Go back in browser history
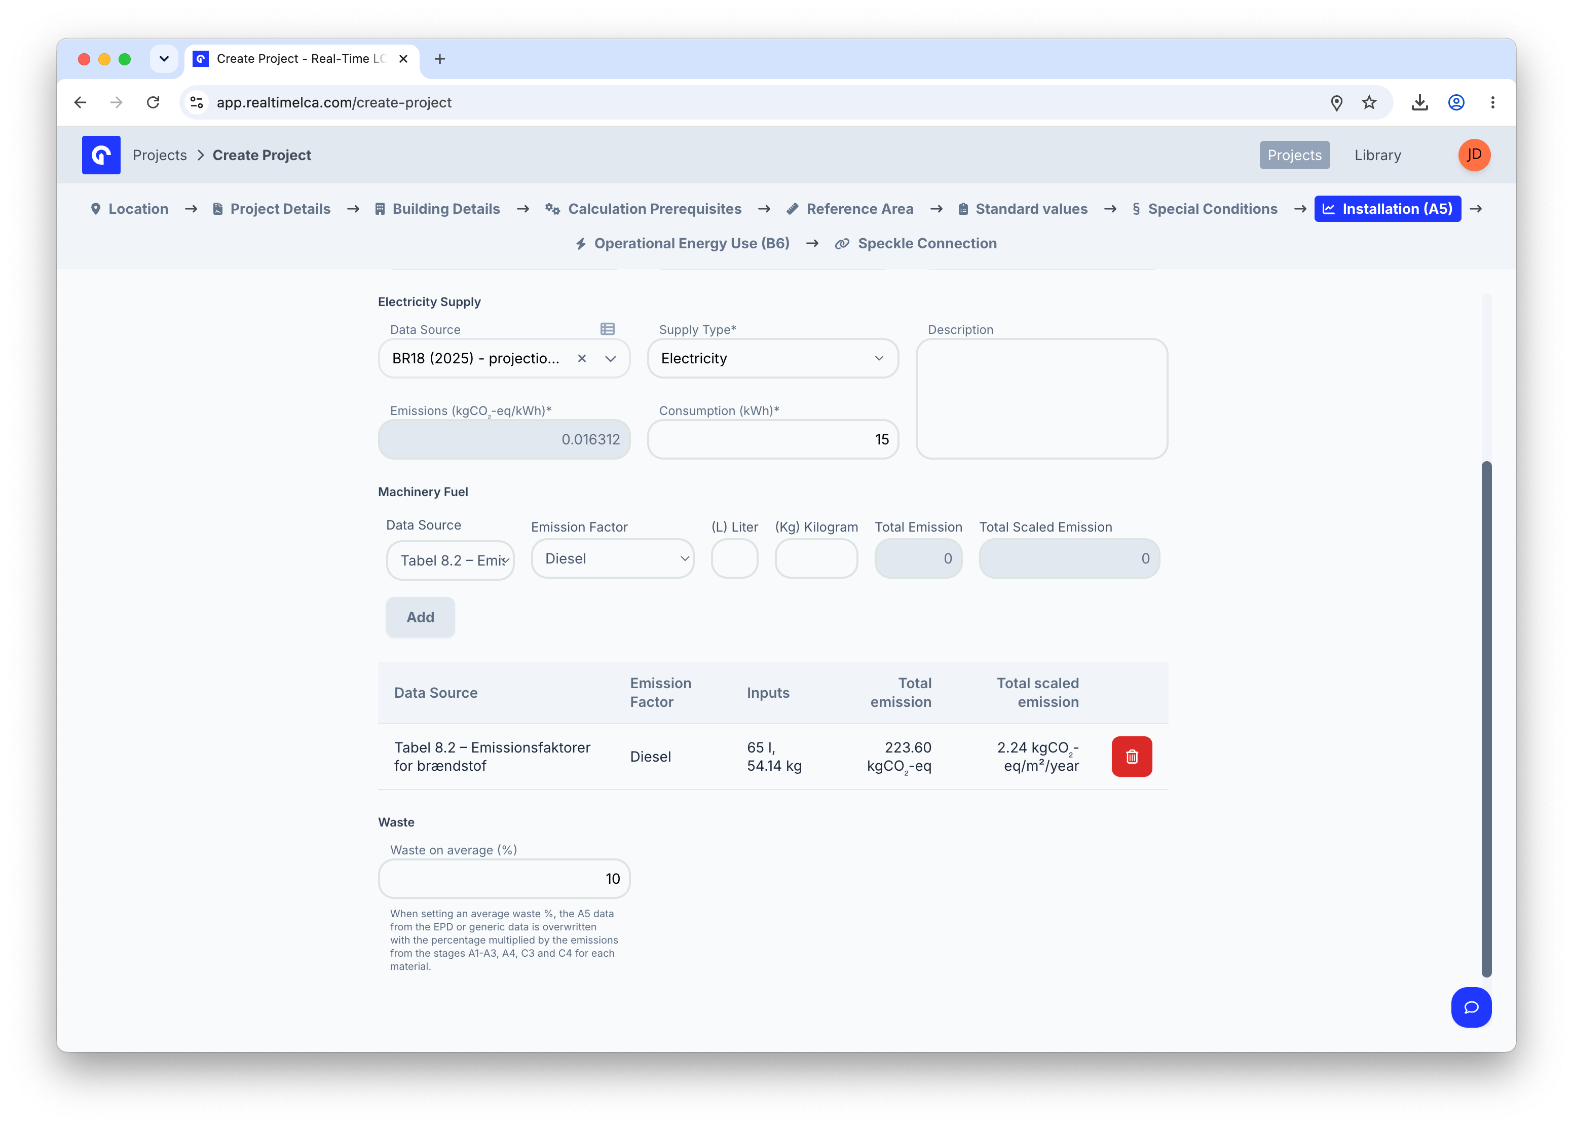Image resolution: width=1573 pixels, height=1127 pixels. (x=81, y=103)
